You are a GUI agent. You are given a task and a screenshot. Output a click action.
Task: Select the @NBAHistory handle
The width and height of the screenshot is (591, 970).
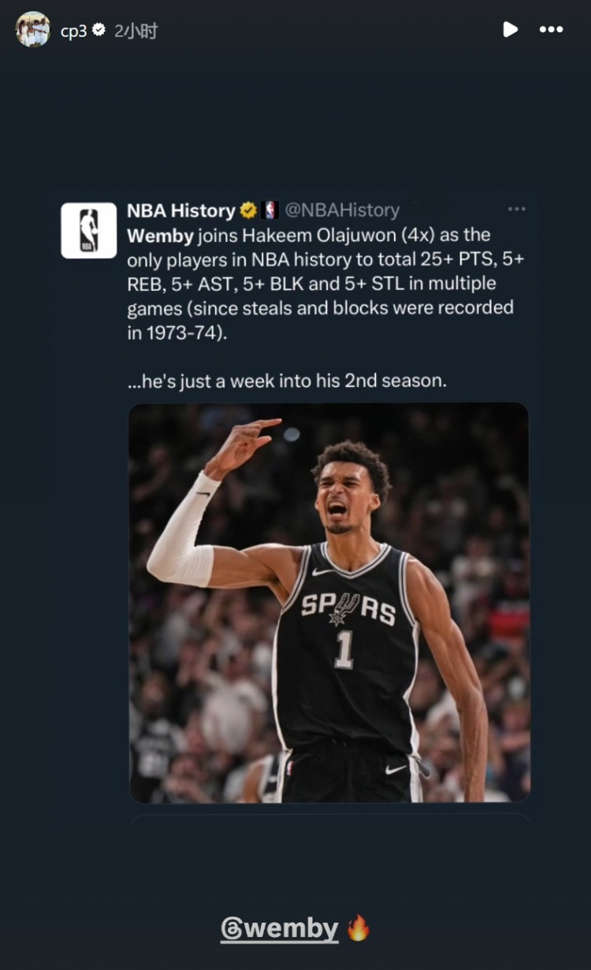tap(341, 210)
